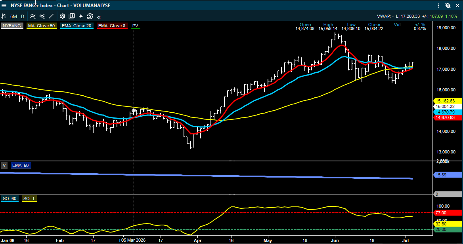
Task: Collapse the toolbar with the double chevron
Action: 99,17
